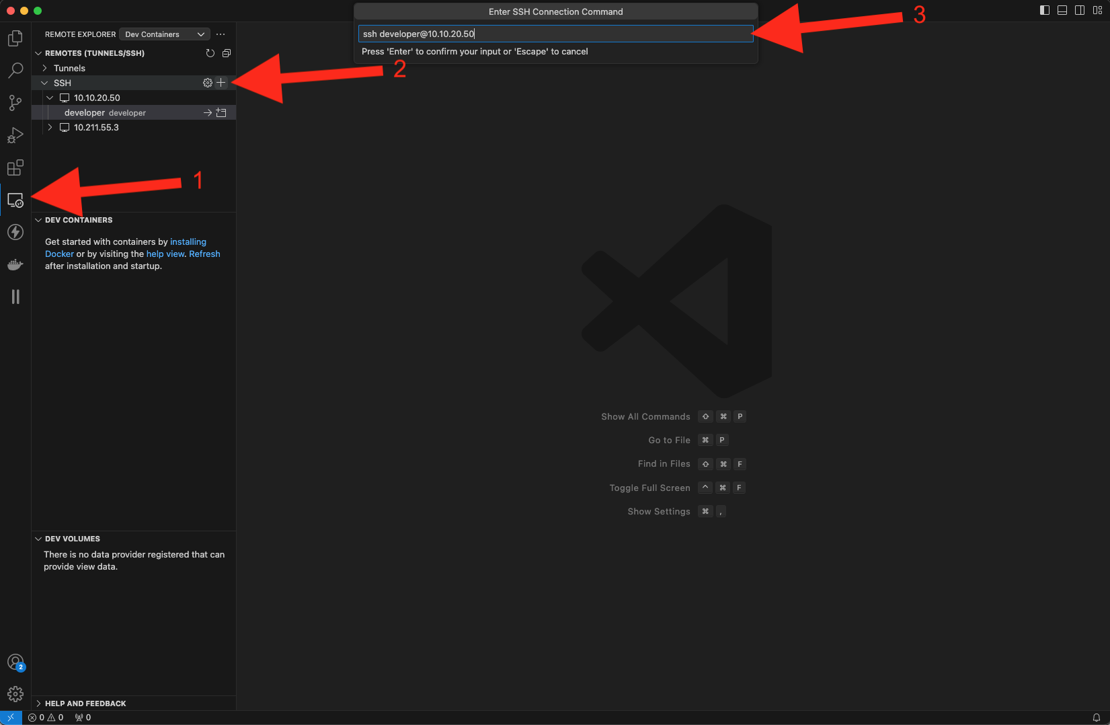This screenshot has height=725, width=1110.
Task: Refresh the Remotes list
Action: (x=210, y=53)
